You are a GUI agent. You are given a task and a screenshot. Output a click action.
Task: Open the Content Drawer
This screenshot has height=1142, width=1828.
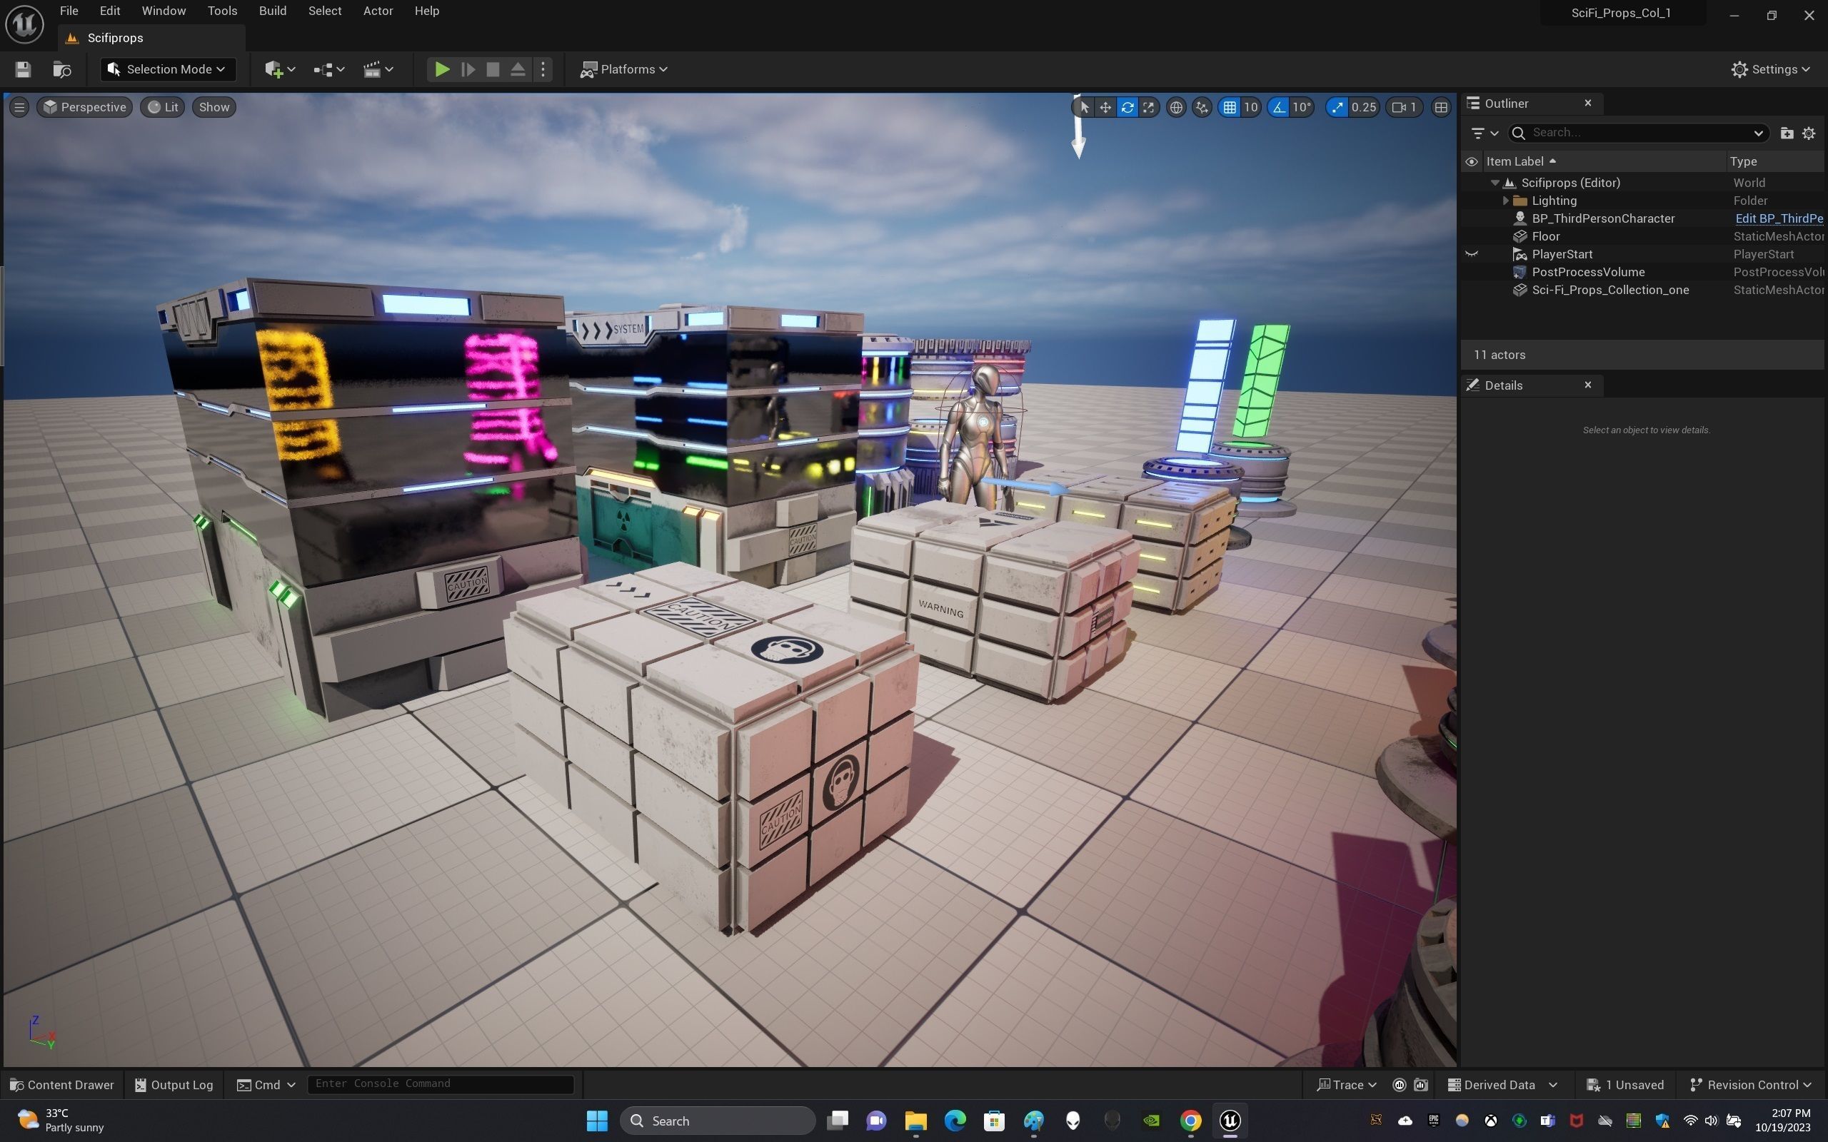[62, 1085]
